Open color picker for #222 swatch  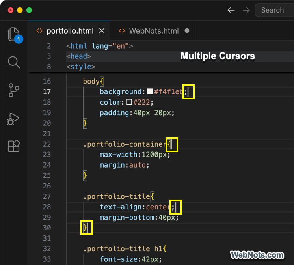129,102
